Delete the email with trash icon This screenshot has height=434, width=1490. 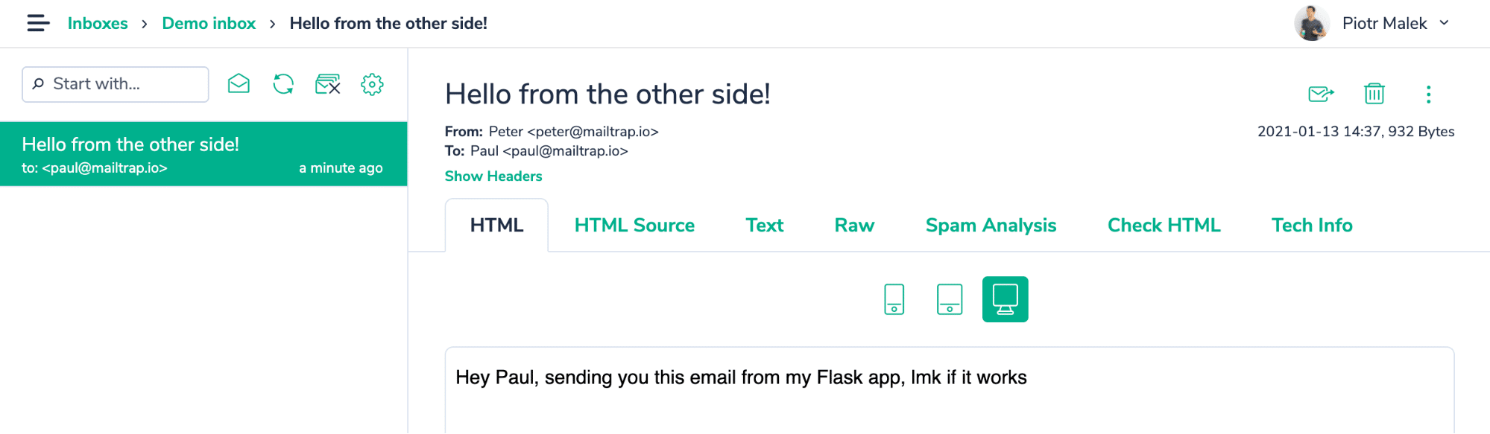(x=1374, y=94)
